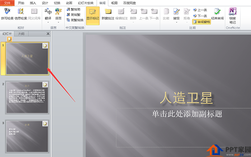
Task: Convert text with 简转繁
Action: click(x=74, y=15)
